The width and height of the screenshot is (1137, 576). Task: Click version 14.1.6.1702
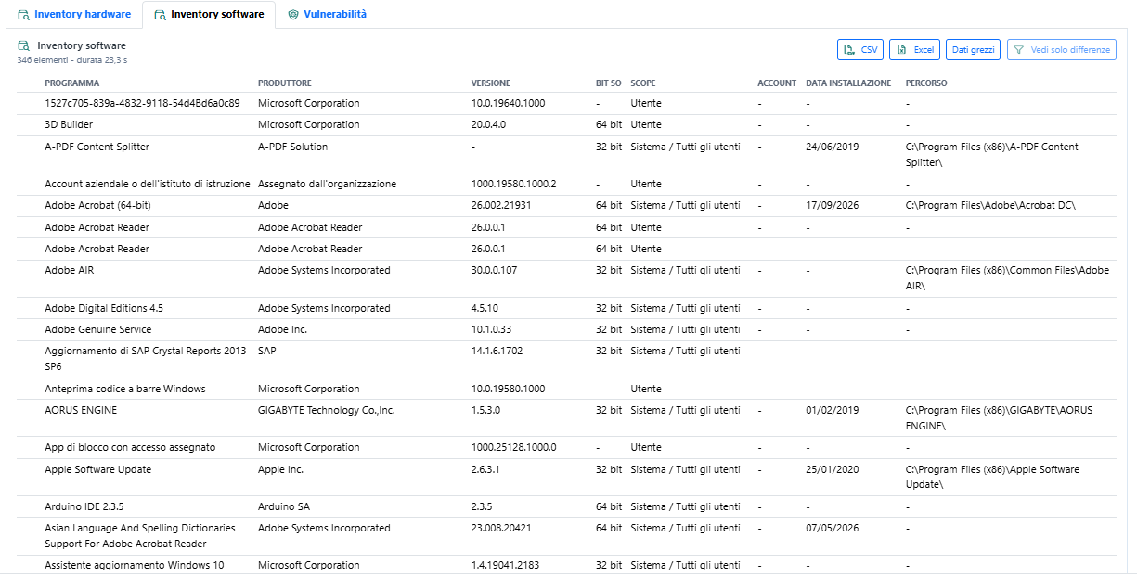point(497,351)
